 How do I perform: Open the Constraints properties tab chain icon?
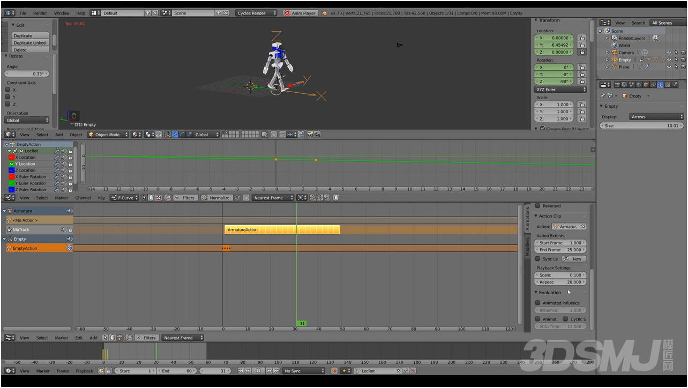coord(653,85)
